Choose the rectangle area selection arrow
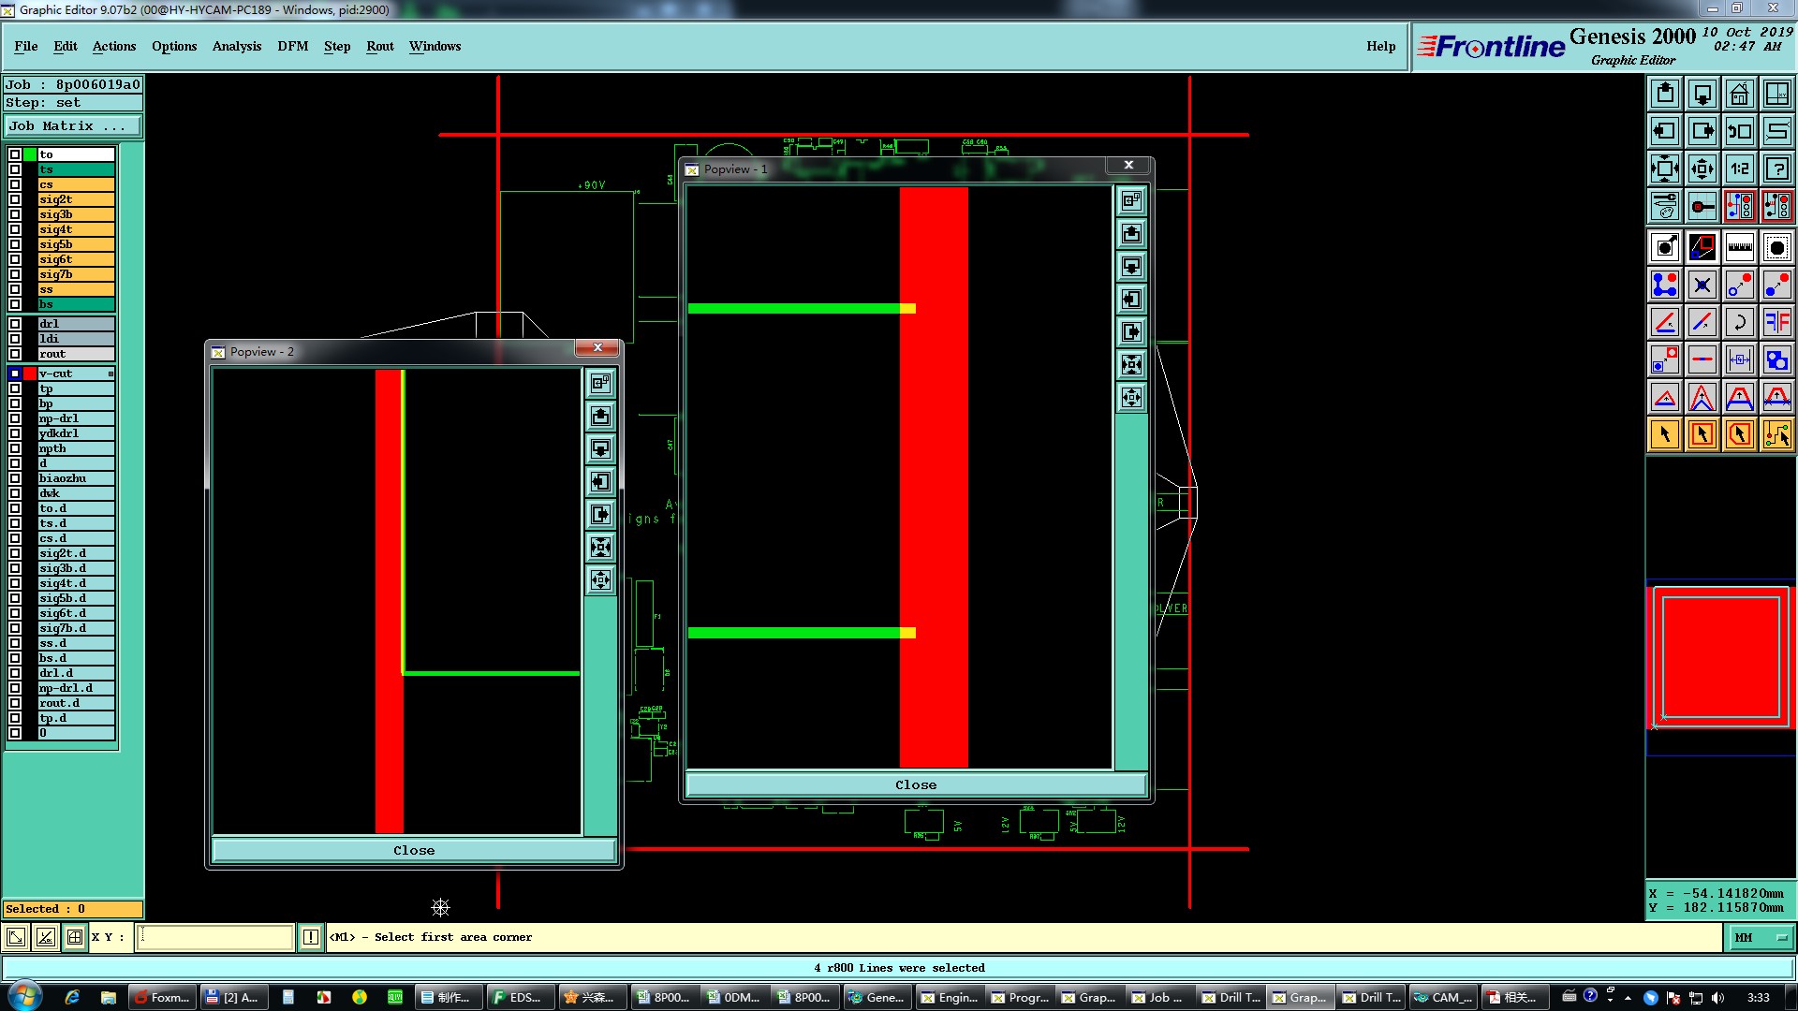Image resolution: width=1798 pixels, height=1011 pixels. click(1702, 434)
